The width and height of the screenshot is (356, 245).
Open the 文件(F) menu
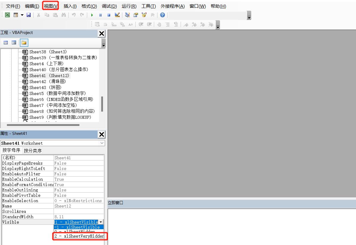click(x=13, y=6)
